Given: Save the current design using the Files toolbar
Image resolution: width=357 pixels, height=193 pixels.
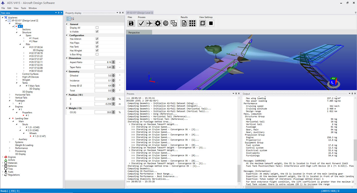Looking at the screenshot, I should (x=131, y=23).
